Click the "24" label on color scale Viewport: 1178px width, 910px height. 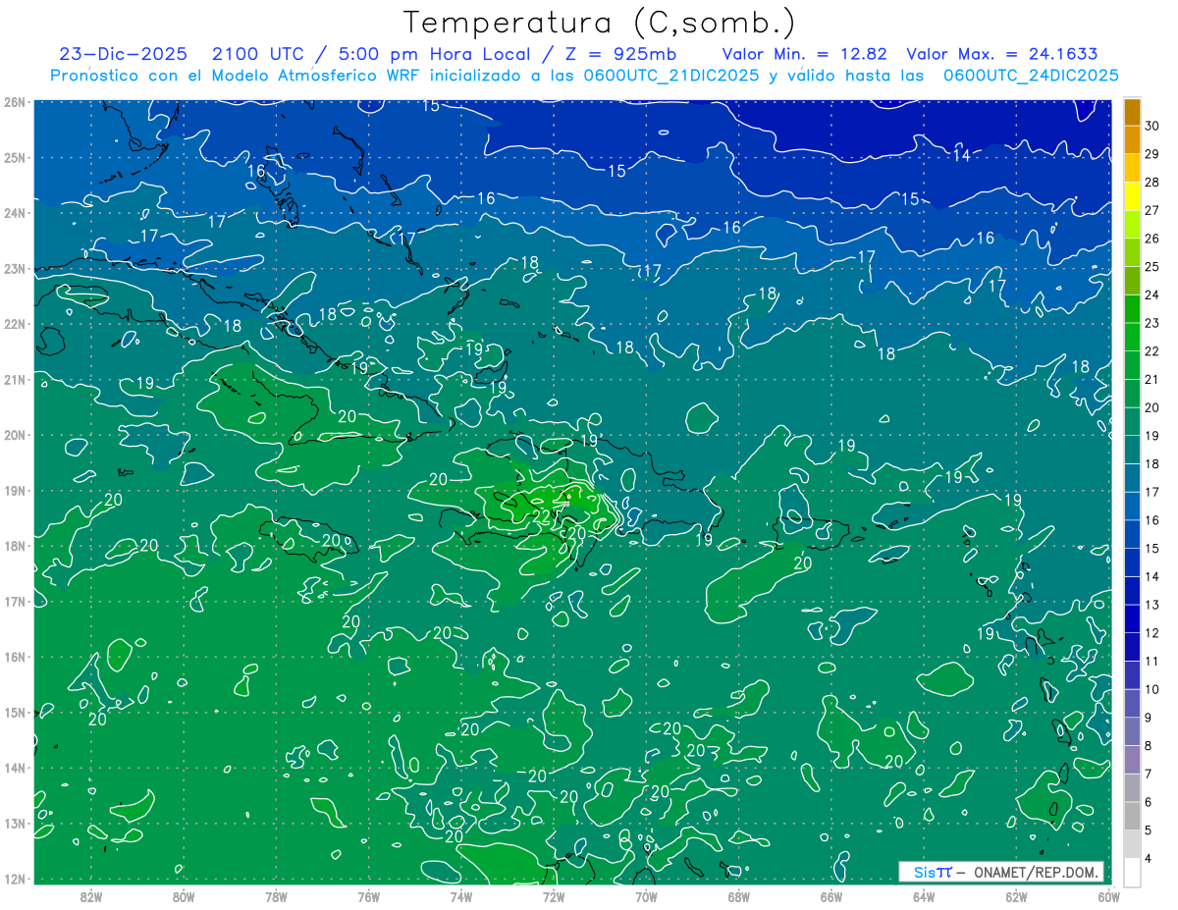click(1151, 295)
